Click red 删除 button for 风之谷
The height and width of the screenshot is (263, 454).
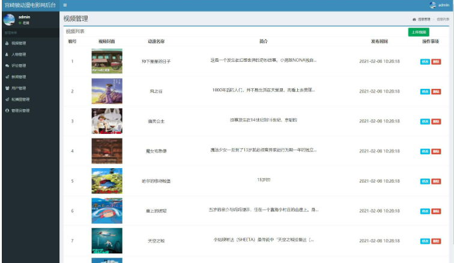click(436, 91)
